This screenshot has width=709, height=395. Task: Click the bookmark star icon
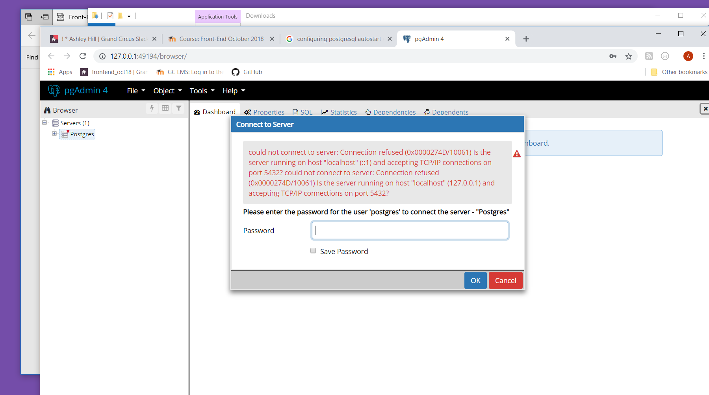point(629,56)
